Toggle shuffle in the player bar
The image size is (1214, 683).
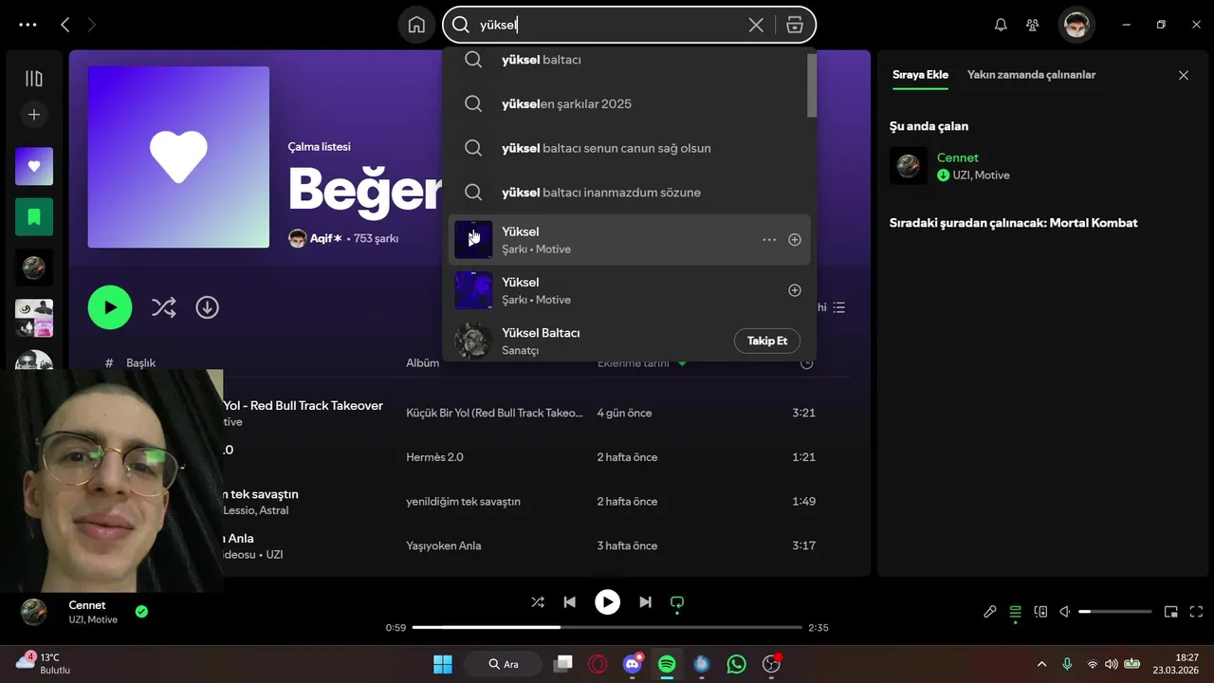click(x=538, y=602)
